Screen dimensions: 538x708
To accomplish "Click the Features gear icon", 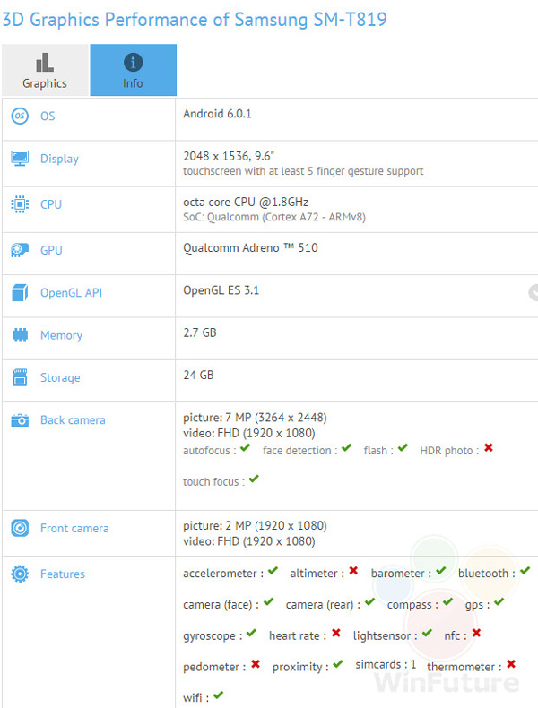I will pyautogui.click(x=20, y=574).
